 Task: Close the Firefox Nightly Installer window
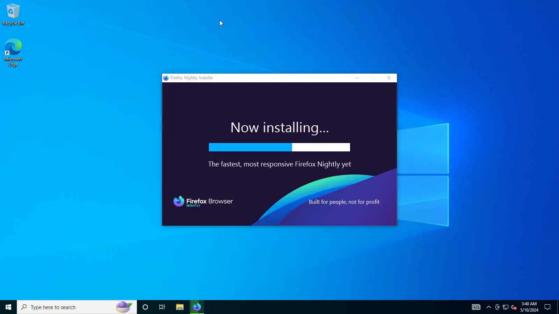click(x=389, y=78)
